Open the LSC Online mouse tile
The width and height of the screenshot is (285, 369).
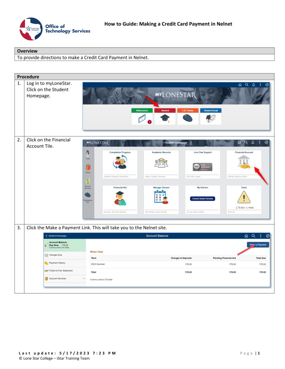188,116
